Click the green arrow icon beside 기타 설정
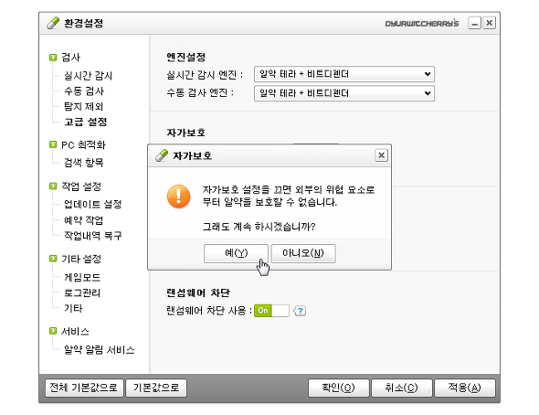The height and width of the screenshot is (415, 539). point(53,258)
